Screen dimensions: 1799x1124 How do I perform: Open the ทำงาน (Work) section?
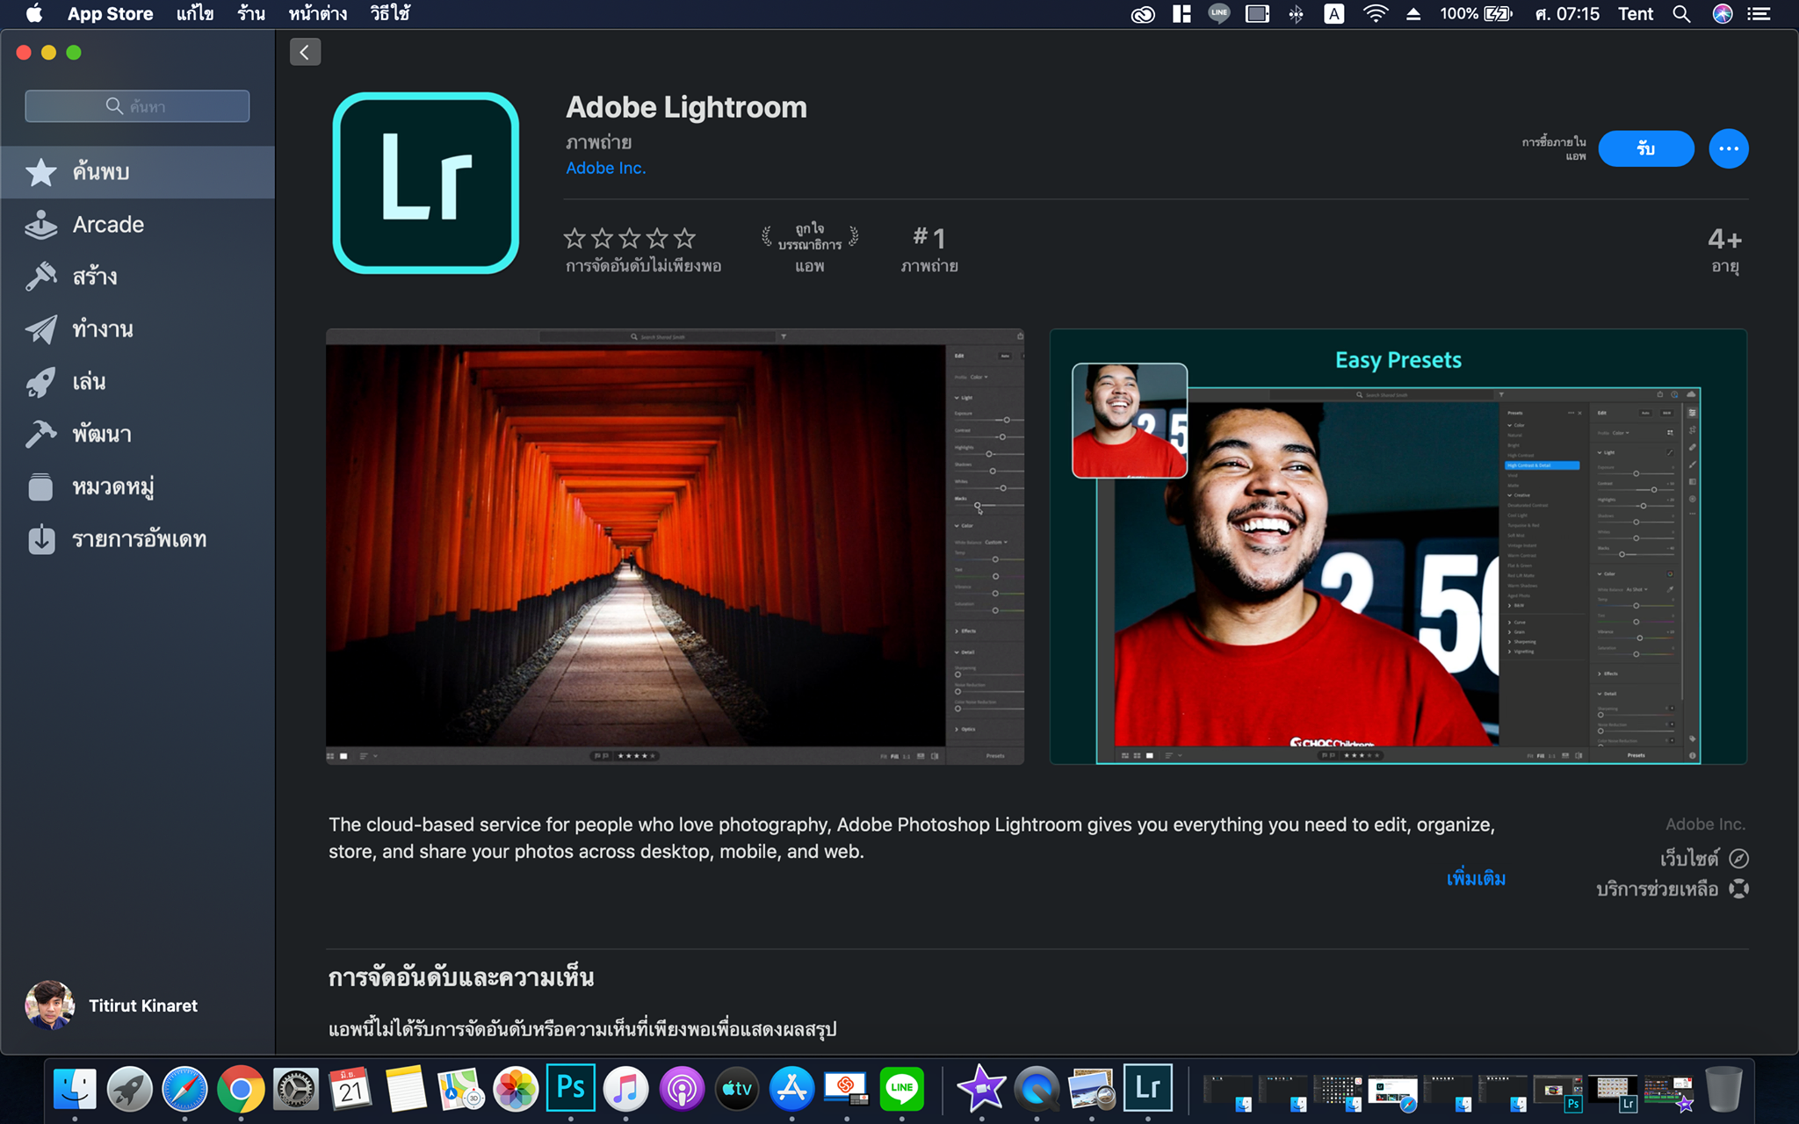[103, 329]
